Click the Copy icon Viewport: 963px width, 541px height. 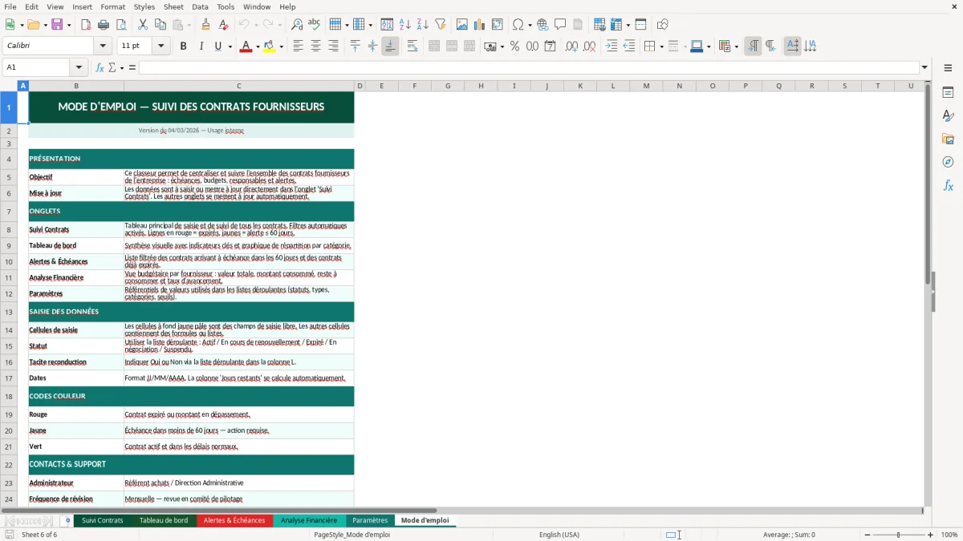tap(160, 25)
